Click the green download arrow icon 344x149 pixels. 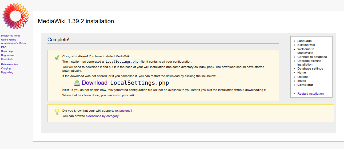point(77,83)
